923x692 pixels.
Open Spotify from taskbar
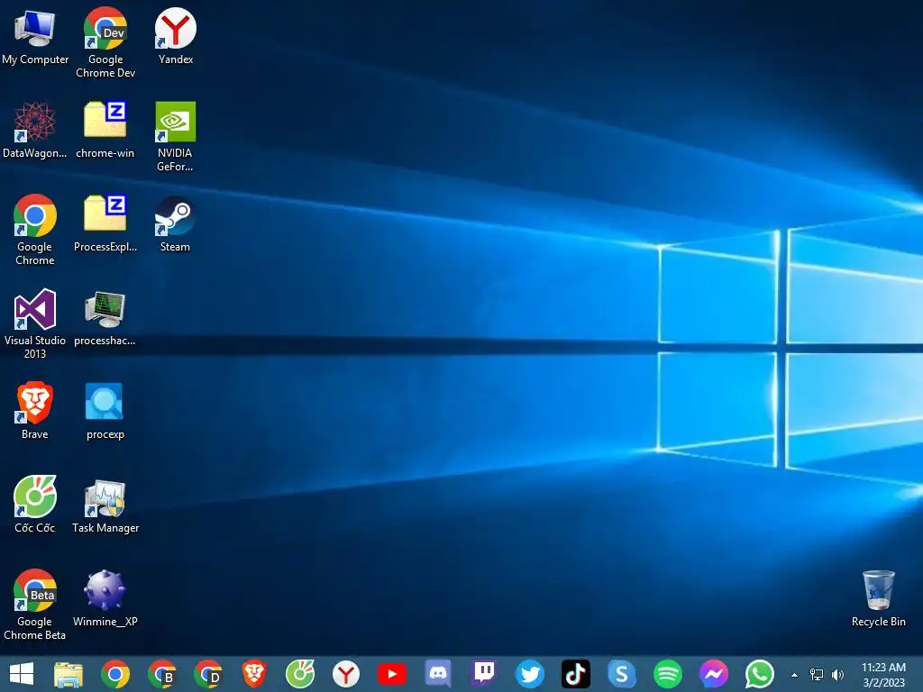coord(668,674)
